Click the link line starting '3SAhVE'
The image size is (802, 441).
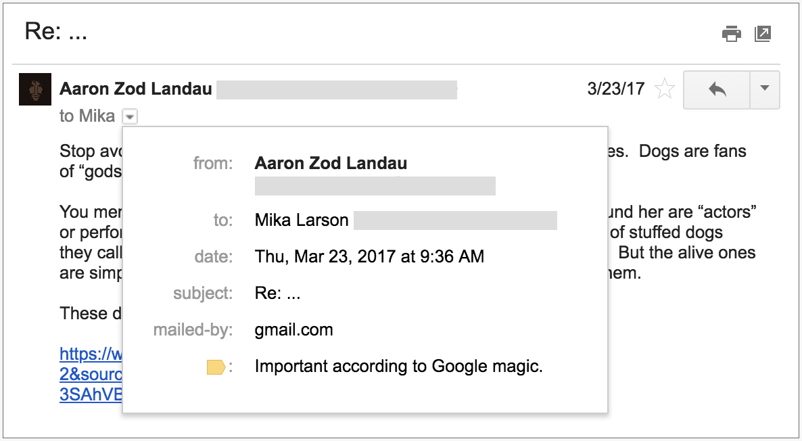point(91,394)
